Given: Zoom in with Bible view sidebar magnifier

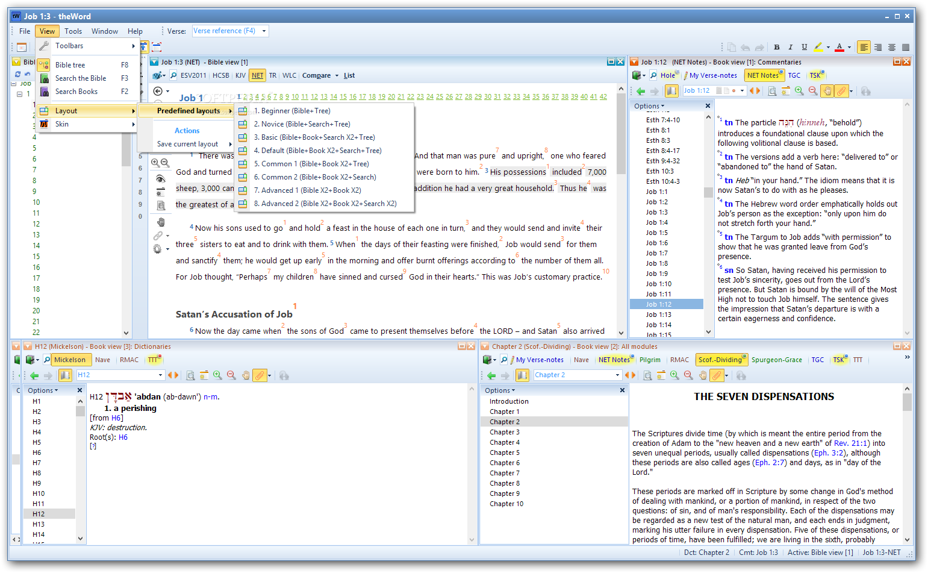Looking at the screenshot, I should pos(155,163).
